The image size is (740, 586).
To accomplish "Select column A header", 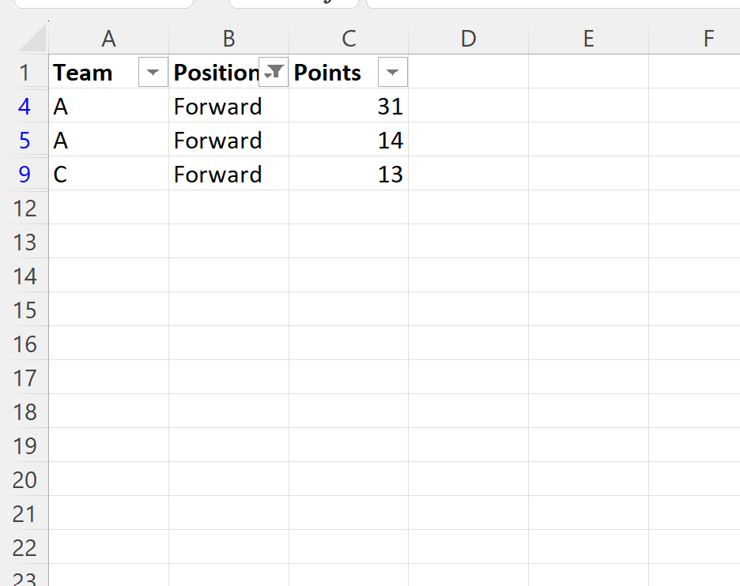I will tap(108, 38).
